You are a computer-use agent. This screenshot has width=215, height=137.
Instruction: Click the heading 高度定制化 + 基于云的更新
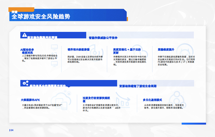[127, 51]
